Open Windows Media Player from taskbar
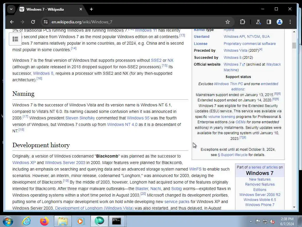 81,221
